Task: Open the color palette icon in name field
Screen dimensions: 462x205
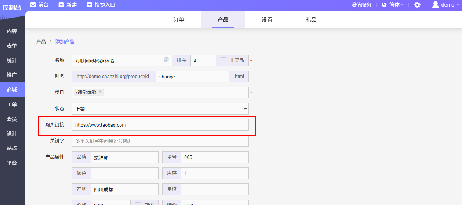Action: click(x=166, y=60)
